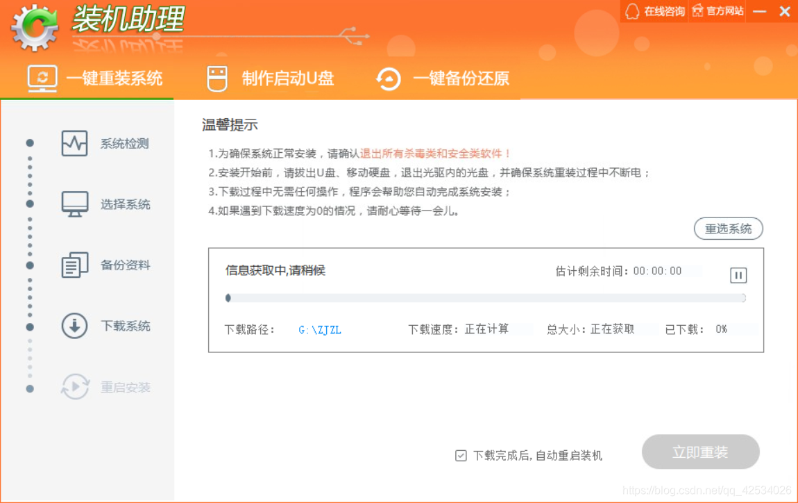798x503 pixels.
Task: Click the step dot beside 选择系统
Action: coord(30,204)
